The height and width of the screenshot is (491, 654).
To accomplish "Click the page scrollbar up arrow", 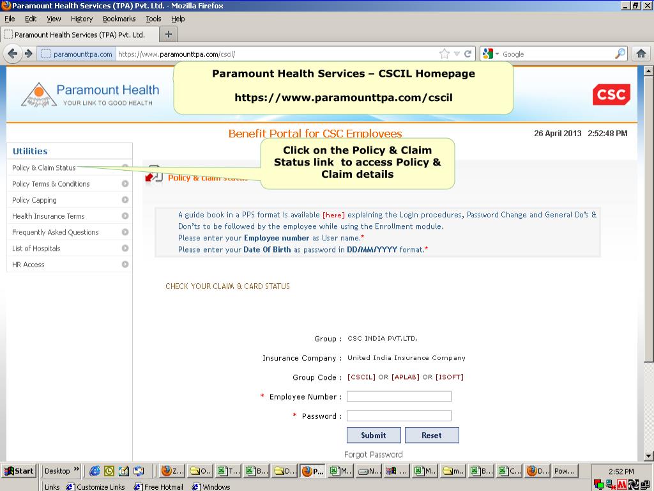I will (x=648, y=71).
